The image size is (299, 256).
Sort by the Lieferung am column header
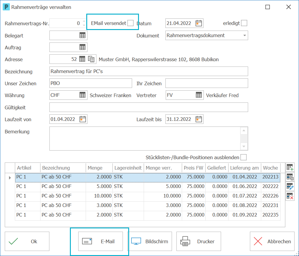pyautogui.click(x=245, y=168)
